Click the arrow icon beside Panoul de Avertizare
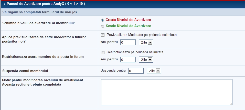Screen dimensions: 245x110 [x=4, y=4]
